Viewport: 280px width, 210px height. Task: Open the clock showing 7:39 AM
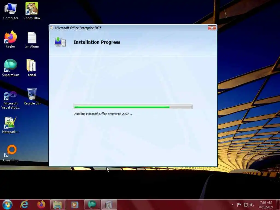(x=266, y=205)
